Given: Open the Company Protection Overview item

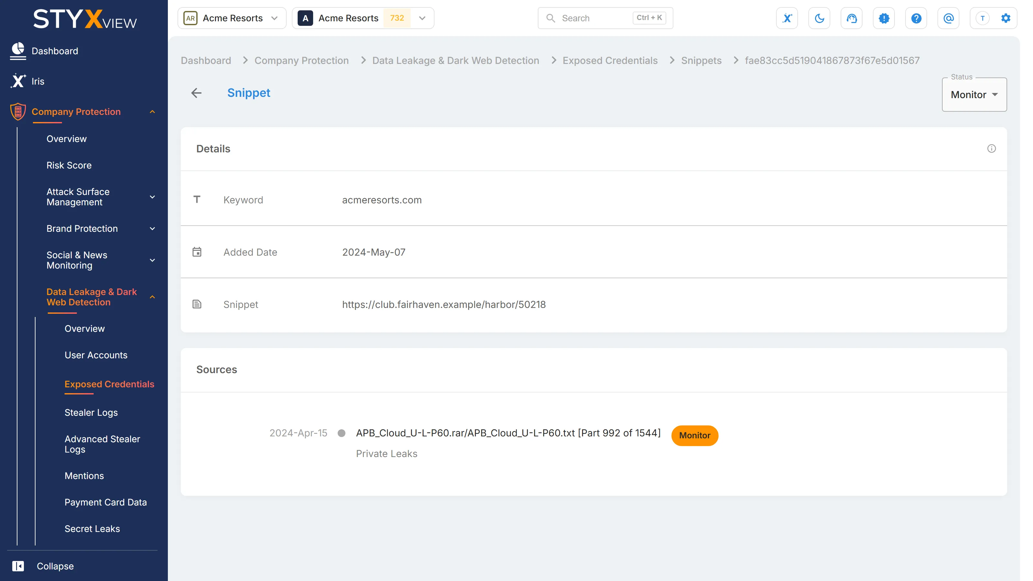Looking at the screenshot, I should [66, 139].
